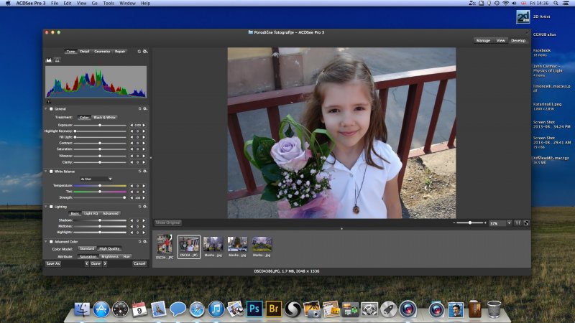The height and width of the screenshot is (323, 575).
Task: Click the fit image zoom icon
Action: tap(526, 223)
